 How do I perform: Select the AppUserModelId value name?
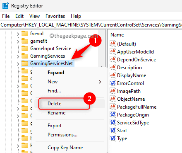click(x=135, y=52)
